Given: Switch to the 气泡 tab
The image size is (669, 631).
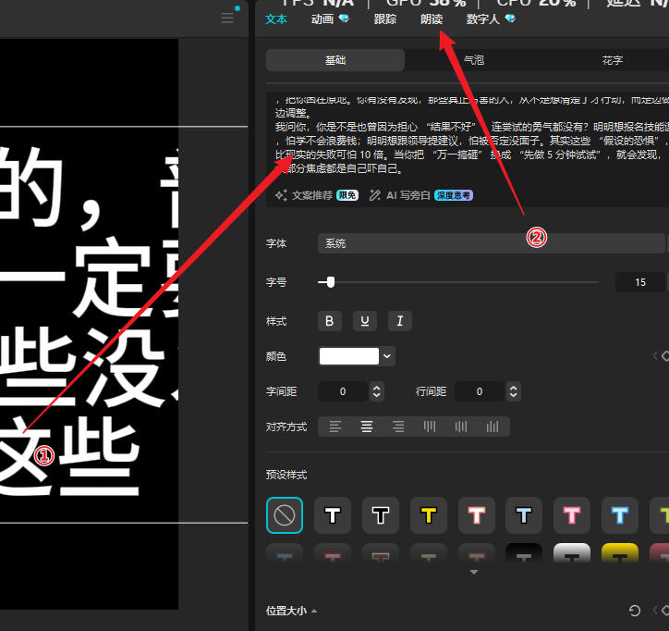Looking at the screenshot, I should 473,60.
